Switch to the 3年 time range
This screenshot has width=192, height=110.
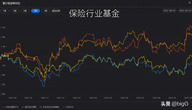pos(46,11)
